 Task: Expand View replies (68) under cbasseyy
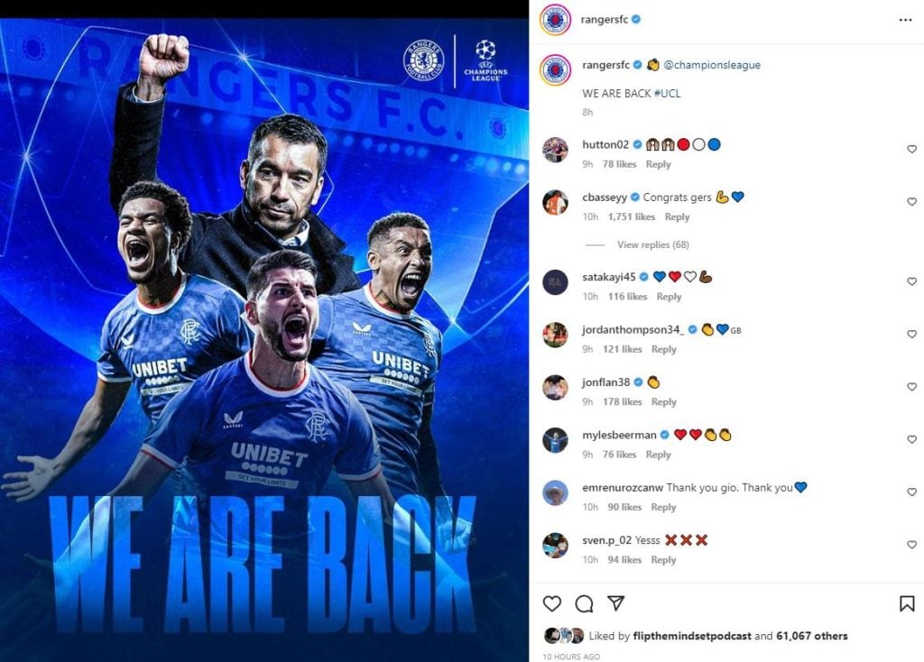[x=653, y=244]
